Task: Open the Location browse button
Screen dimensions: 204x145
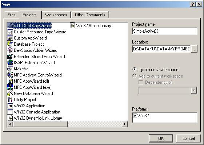Action: 194,49
